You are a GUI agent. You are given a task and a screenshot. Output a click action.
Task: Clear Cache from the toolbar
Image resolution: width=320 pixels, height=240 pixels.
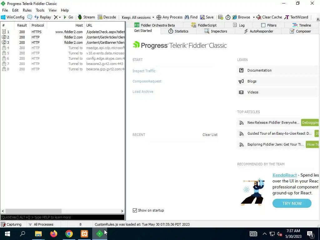tap(269, 17)
